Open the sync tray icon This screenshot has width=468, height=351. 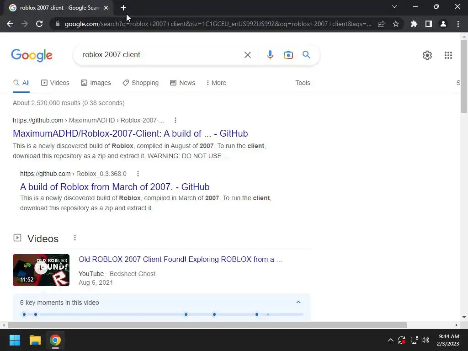(x=402, y=340)
